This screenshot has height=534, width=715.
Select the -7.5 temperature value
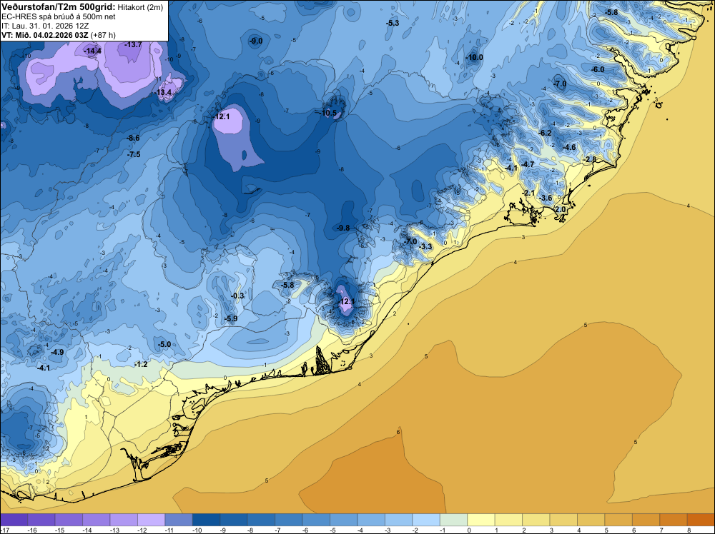[134, 154]
